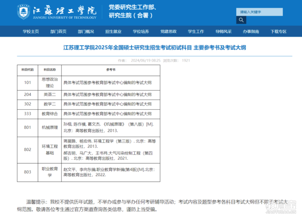The height and width of the screenshot is (220, 302).
Task: Open the 党建思政 menu item
Action: tap(169, 32)
